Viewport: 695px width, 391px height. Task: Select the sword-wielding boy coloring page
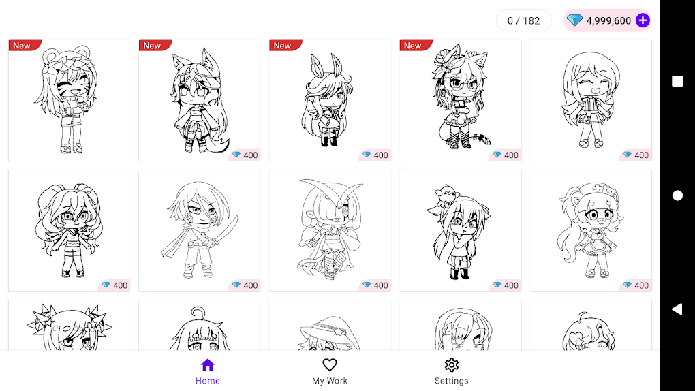[x=200, y=230]
